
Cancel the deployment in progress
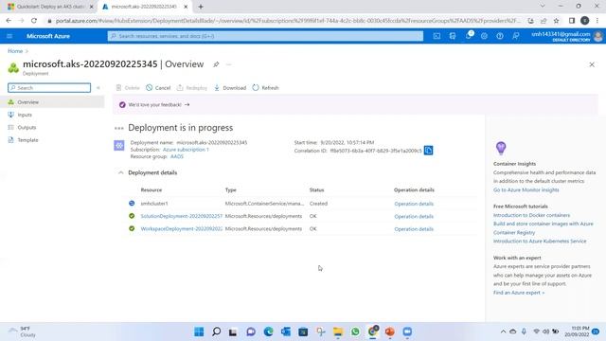158,88
